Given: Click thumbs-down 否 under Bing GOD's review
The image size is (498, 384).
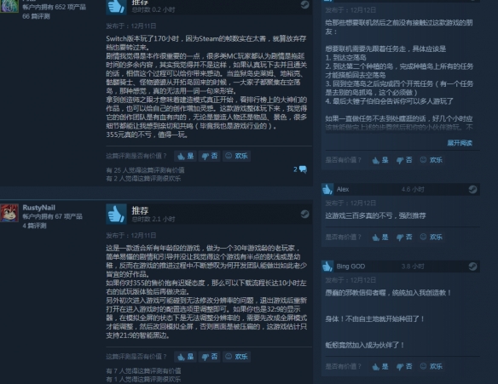Looking at the screenshot, I should click(x=404, y=367).
